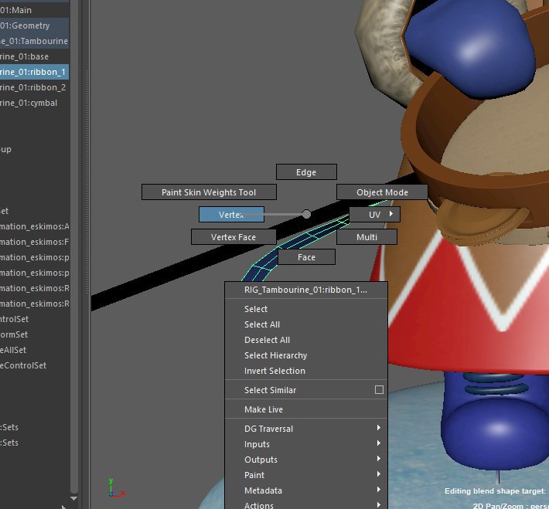The image size is (549, 509).
Task: Choose Vertex component mode
Action: pos(231,215)
